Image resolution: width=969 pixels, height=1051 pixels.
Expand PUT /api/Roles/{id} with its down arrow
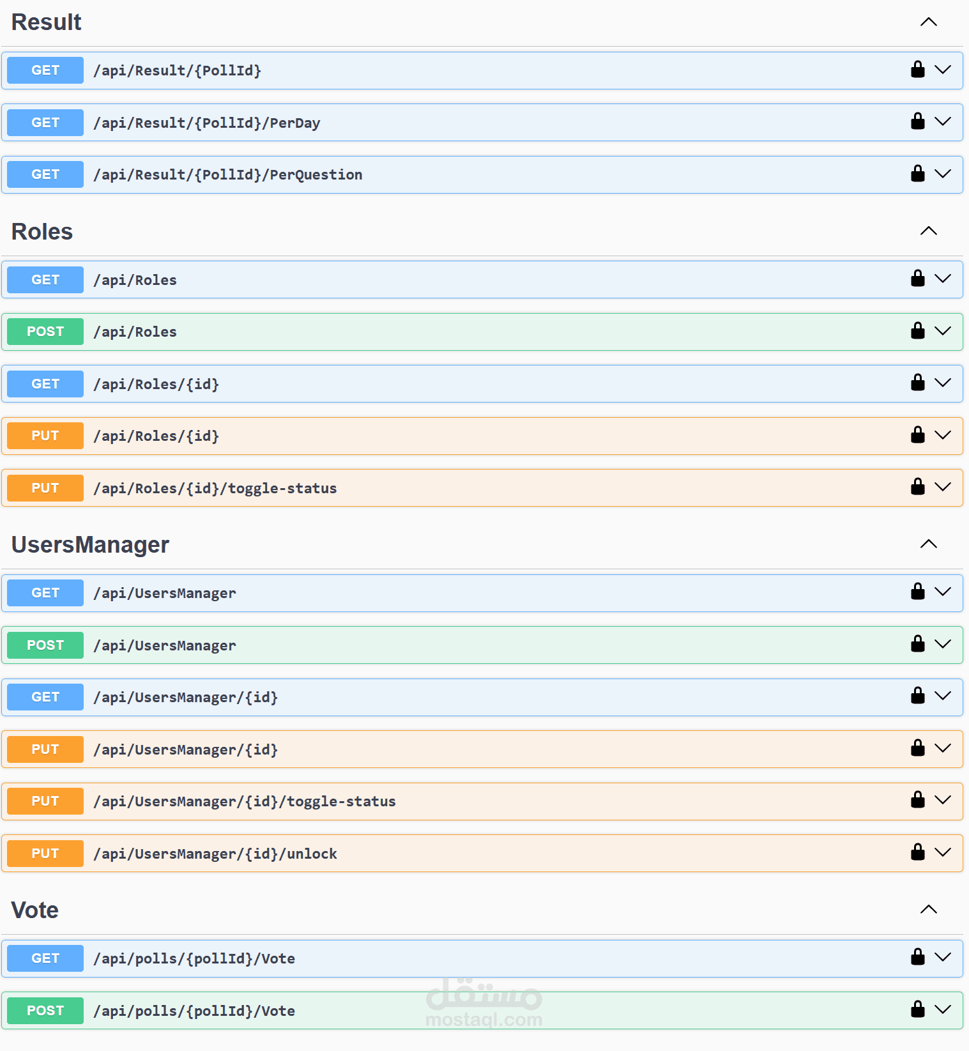(943, 434)
